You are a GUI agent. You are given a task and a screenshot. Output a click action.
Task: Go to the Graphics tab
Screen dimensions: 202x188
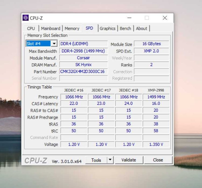point(107,29)
